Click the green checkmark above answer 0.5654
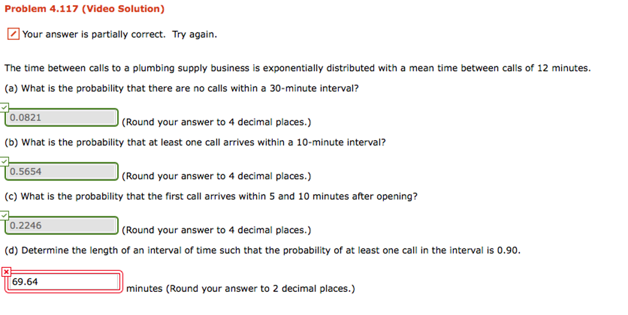The height and width of the screenshot is (315, 628). click(x=4, y=161)
